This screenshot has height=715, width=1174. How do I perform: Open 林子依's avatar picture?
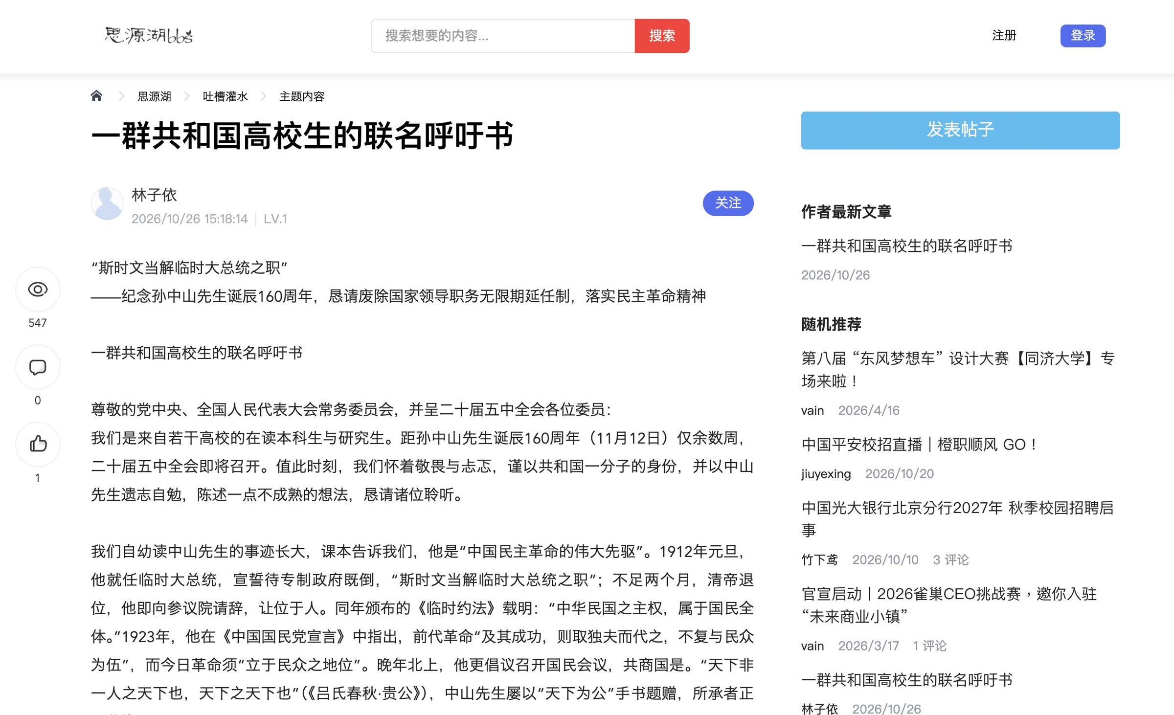pos(107,203)
